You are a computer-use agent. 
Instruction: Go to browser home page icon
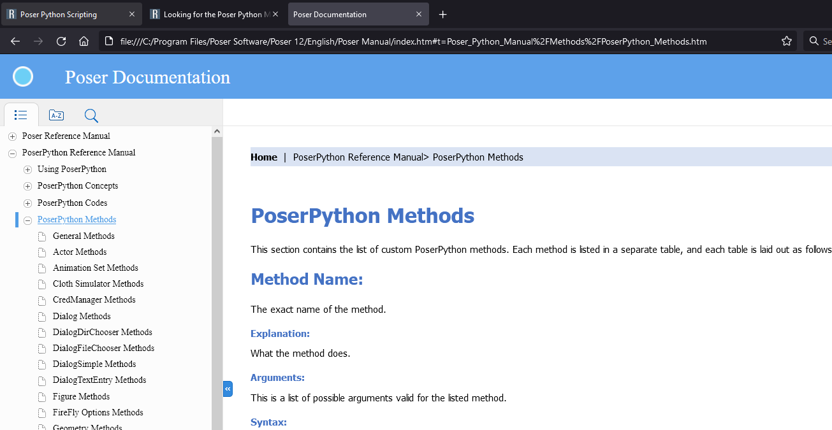pos(84,41)
